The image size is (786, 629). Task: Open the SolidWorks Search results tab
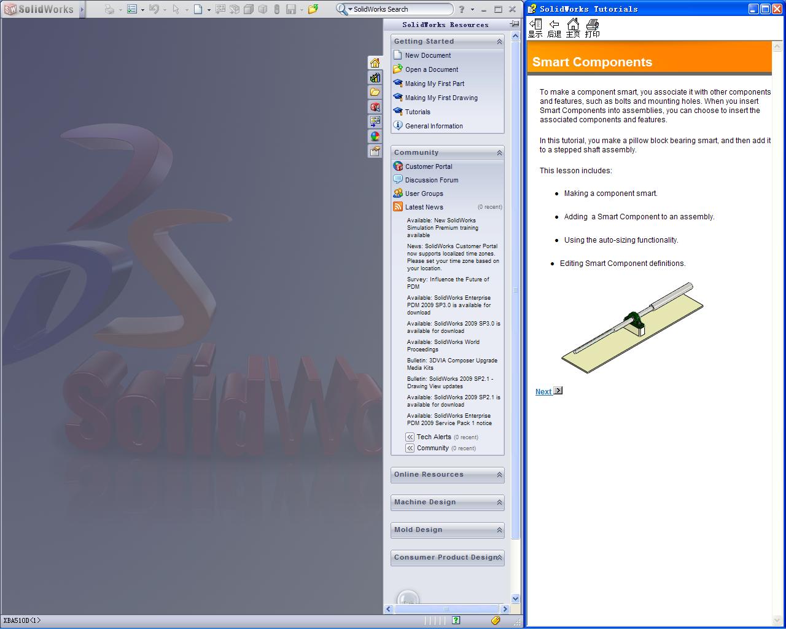(x=375, y=107)
